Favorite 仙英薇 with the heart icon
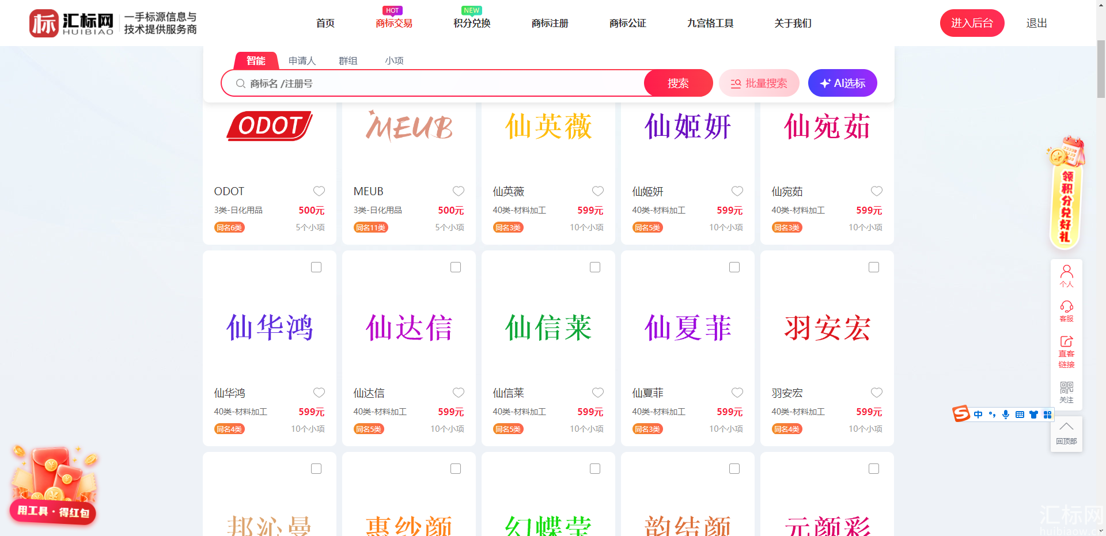The width and height of the screenshot is (1106, 536). (x=598, y=191)
